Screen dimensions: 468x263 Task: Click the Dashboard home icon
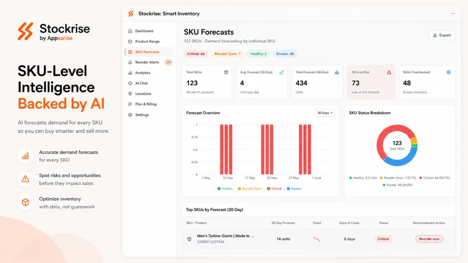click(130, 31)
